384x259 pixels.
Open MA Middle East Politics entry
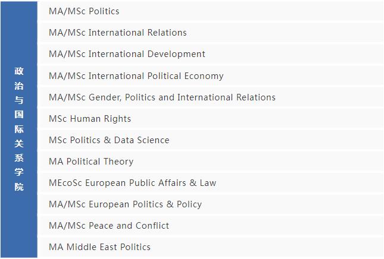99,247
